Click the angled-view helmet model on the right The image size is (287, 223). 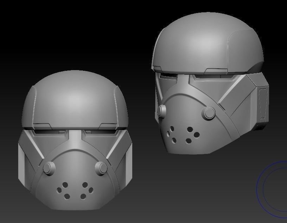[210, 83]
